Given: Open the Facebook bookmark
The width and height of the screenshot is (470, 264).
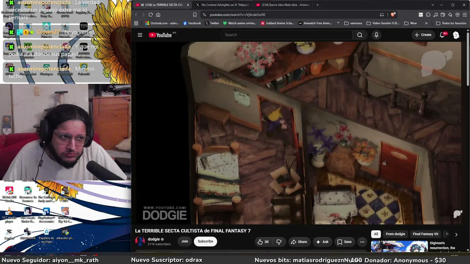Looking at the screenshot, I should pos(192,23).
